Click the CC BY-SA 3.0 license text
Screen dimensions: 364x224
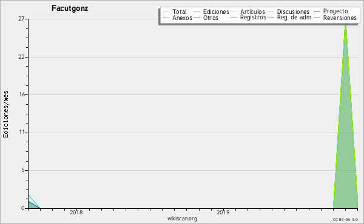point(345,219)
